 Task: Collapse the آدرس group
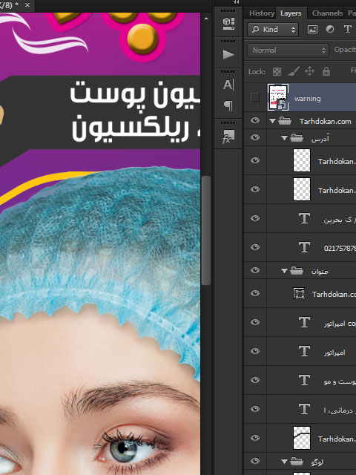coord(284,138)
